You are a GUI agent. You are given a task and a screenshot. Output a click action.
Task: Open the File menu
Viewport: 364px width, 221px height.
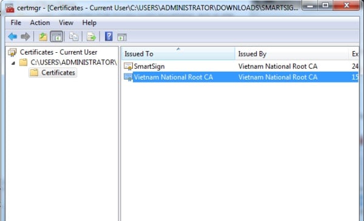[x=16, y=23]
